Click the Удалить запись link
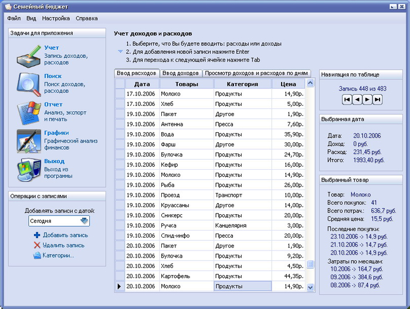 63,245
